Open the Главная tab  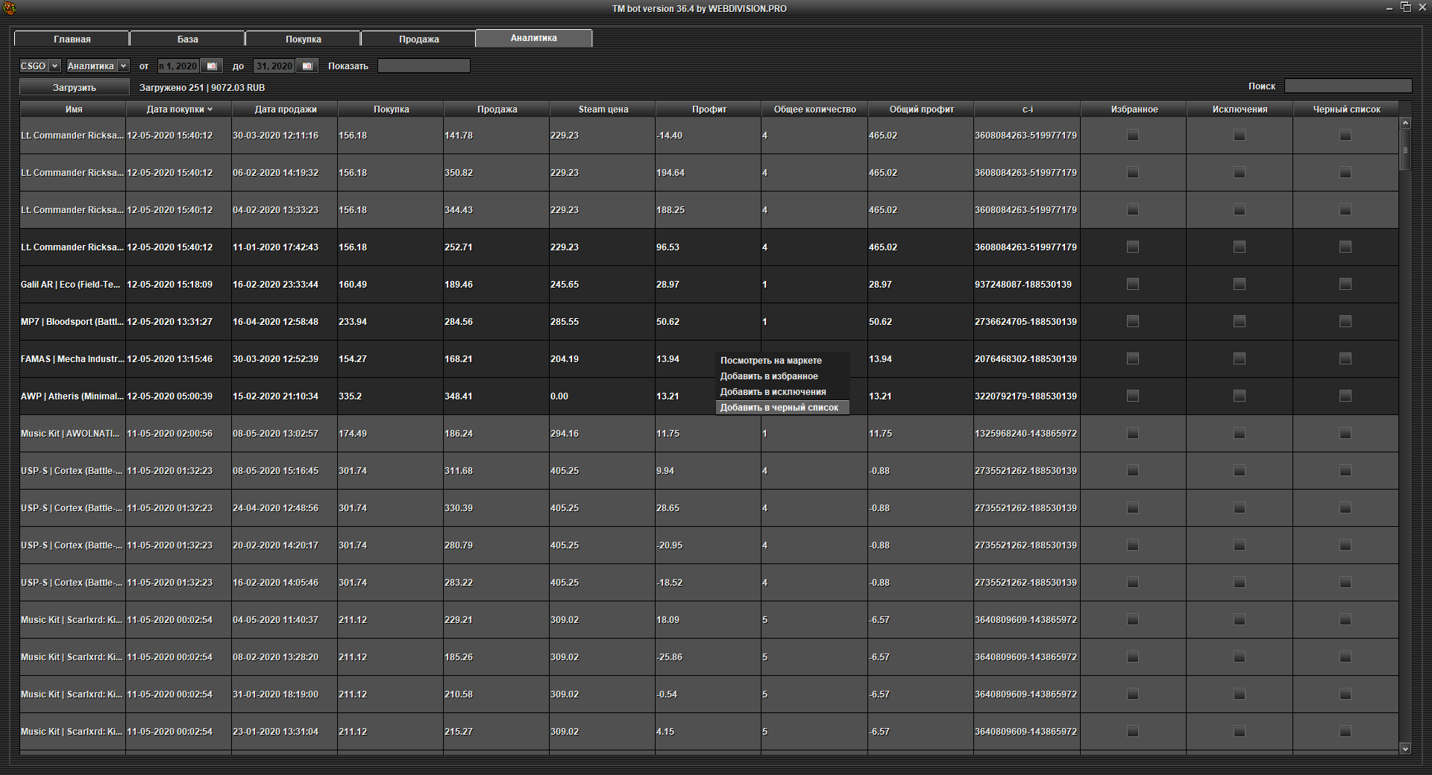[72, 39]
